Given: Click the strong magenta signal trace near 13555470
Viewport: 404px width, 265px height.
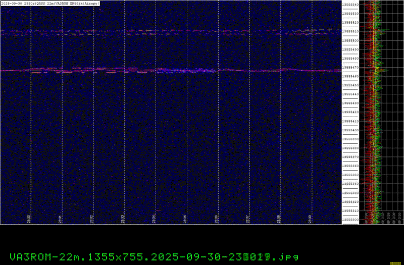Looking at the screenshot, I should [x=252, y=70].
